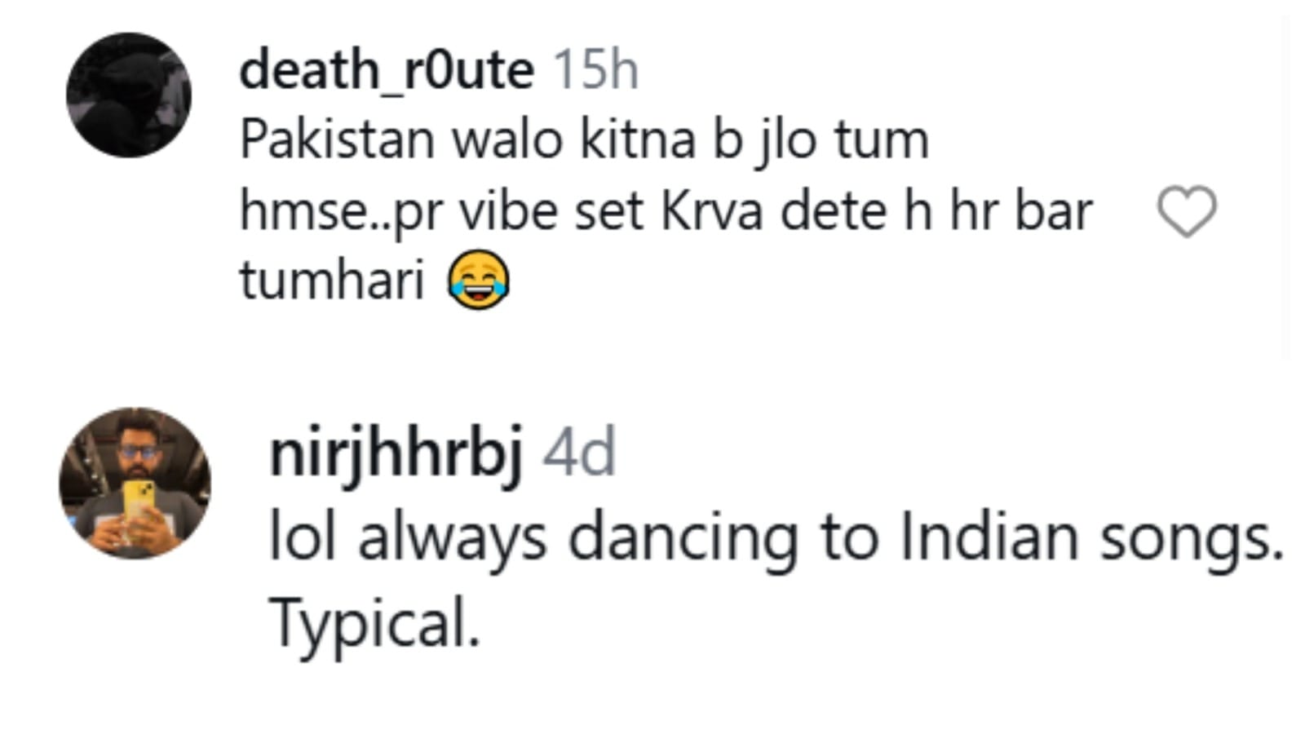Viewport: 1305px width, 734px height.
Task: Click the word "Typical." in second comment
Action: point(375,623)
